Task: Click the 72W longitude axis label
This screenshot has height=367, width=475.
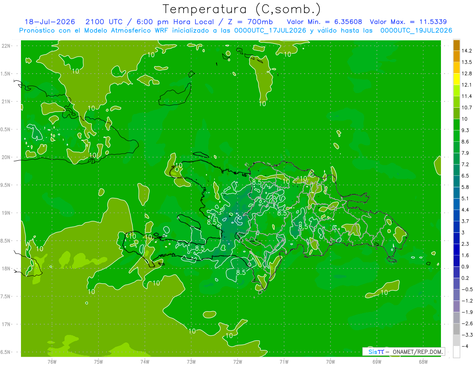Action: (237, 361)
